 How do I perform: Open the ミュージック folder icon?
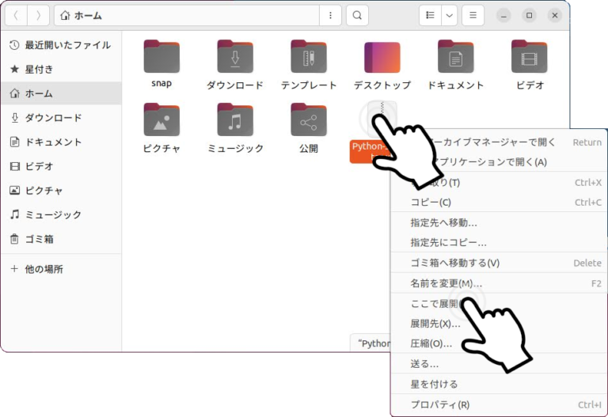coord(235,119)
